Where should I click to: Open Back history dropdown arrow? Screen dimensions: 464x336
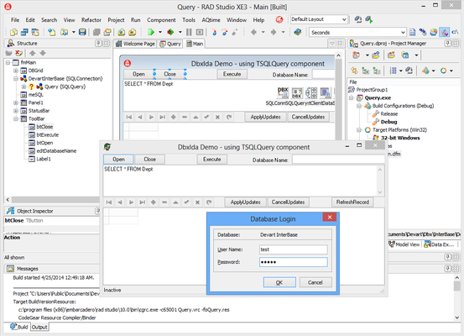[x=263, y=32]
